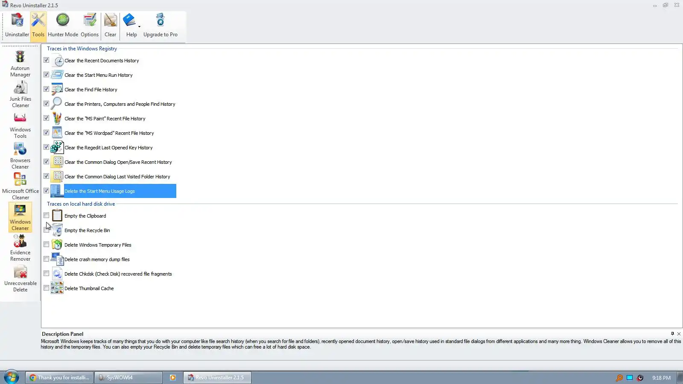
Task: Click the Clear broom button
Action: tap(111, 26)
